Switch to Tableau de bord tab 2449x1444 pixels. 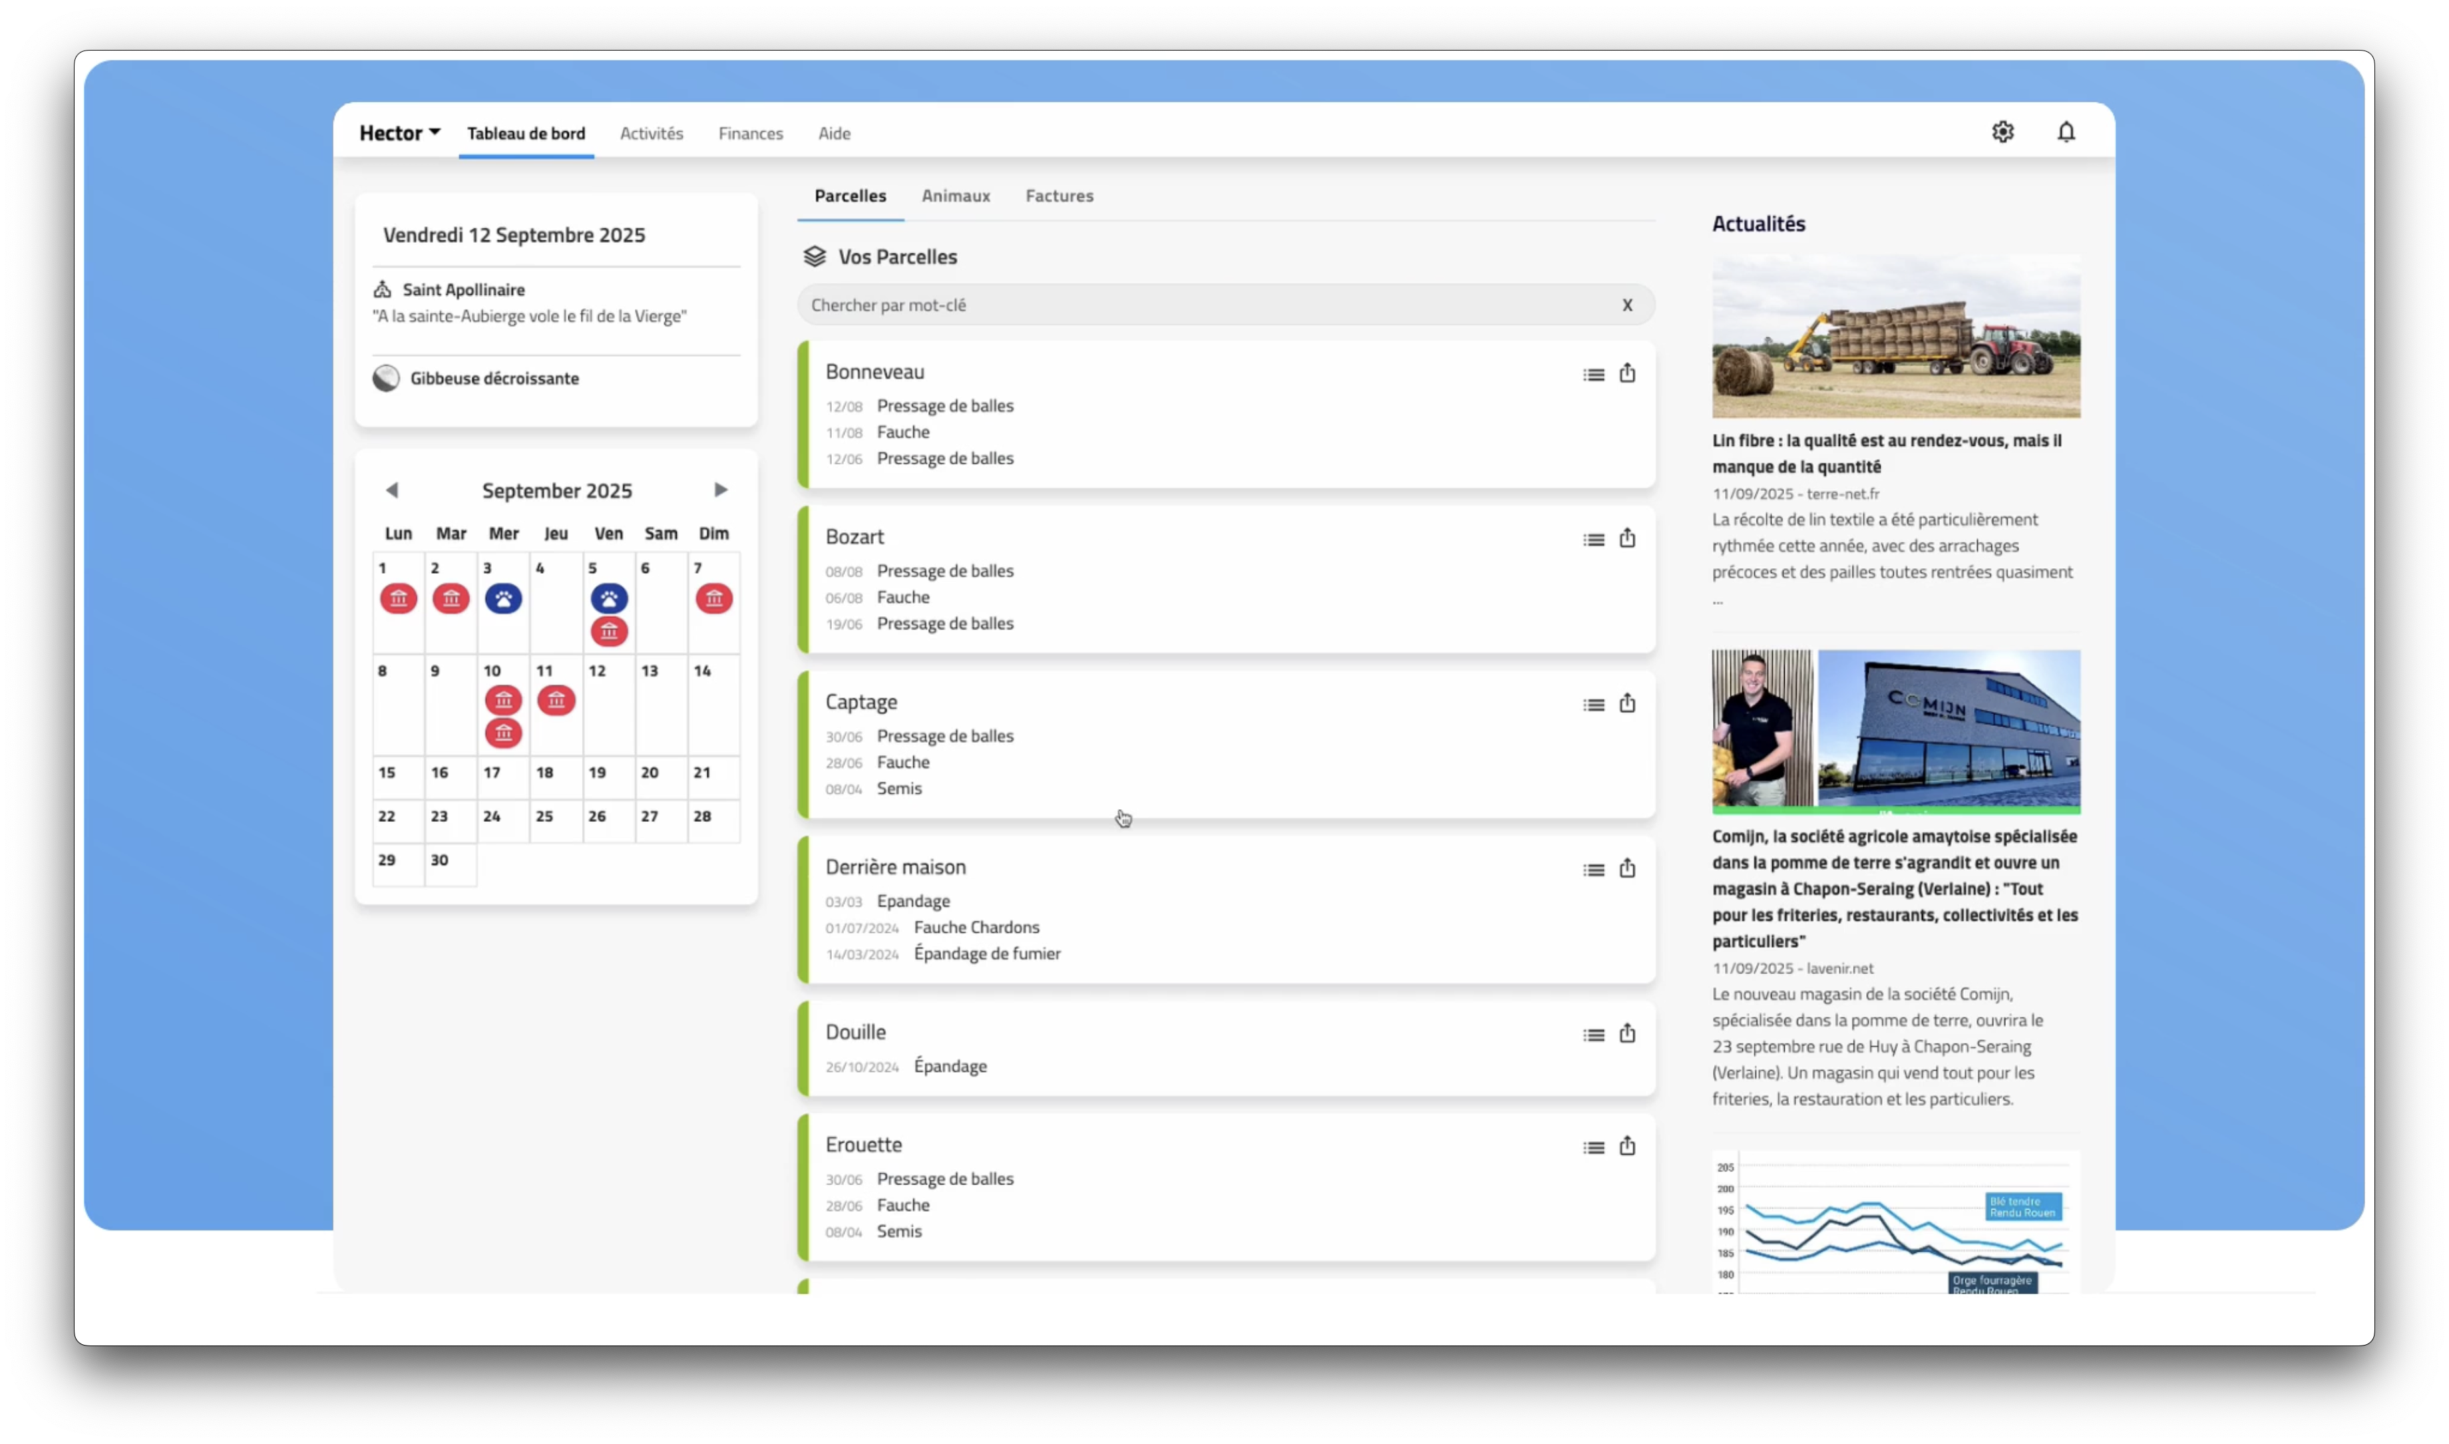[526, 133]
